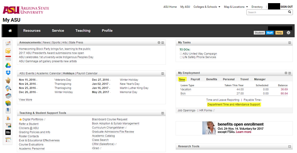Open the Job Openings link

coord(187,111)
